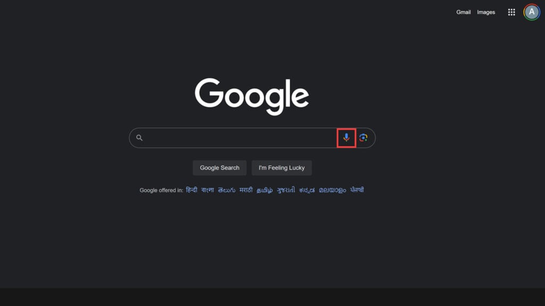This screenshot has width=545, height=306.
Task: Go to Google Images link
Action: (486, 12)
